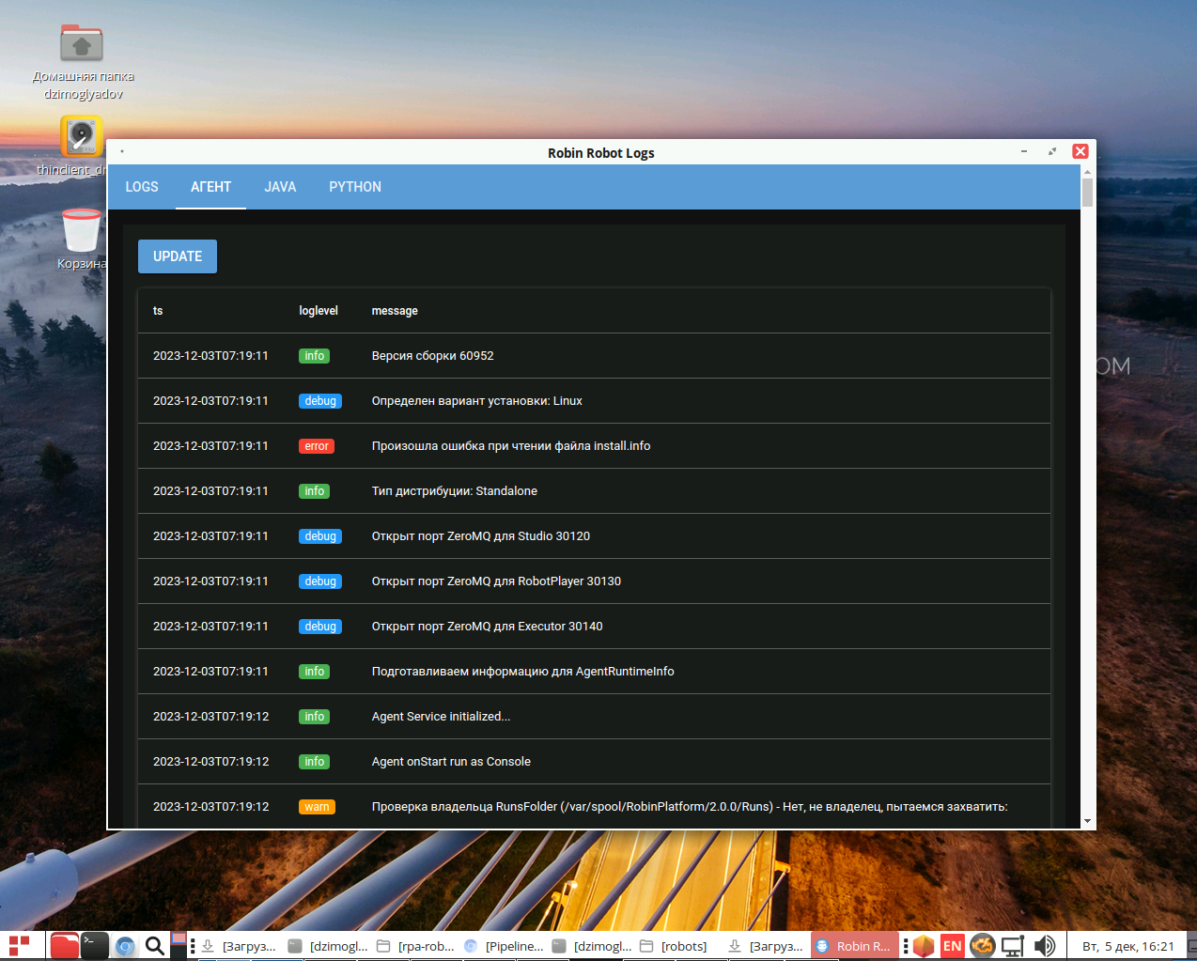1197x961 pixels.
Task: Select the message Версия сборки 60952
Action: click(x=432, y=356)
